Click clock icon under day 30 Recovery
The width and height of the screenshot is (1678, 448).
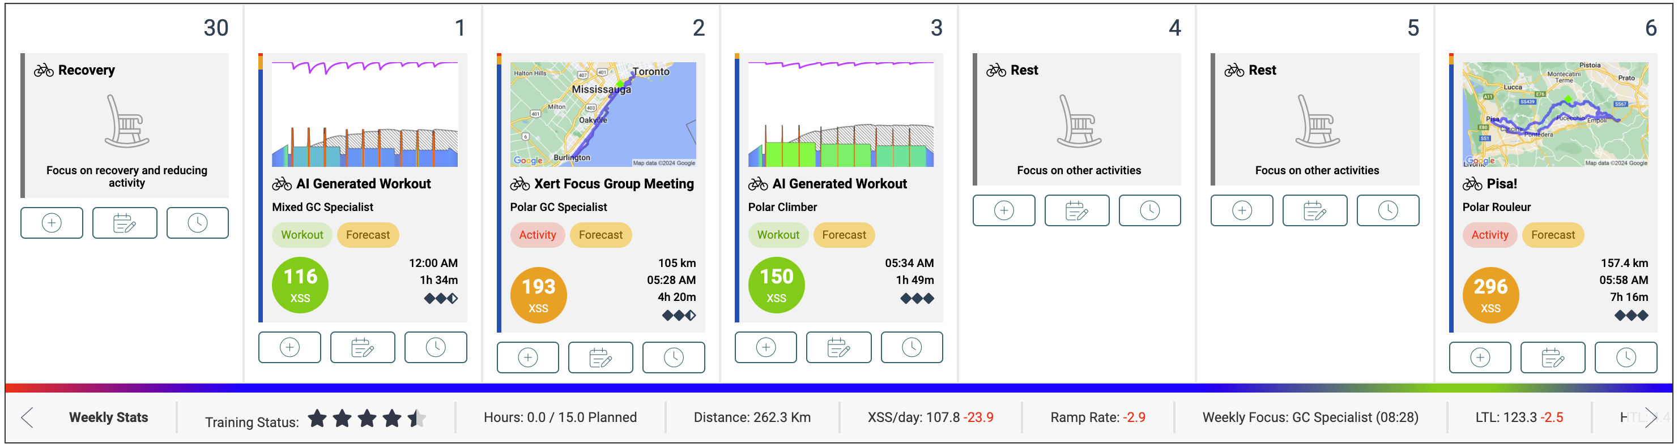[x=197, y=223]
